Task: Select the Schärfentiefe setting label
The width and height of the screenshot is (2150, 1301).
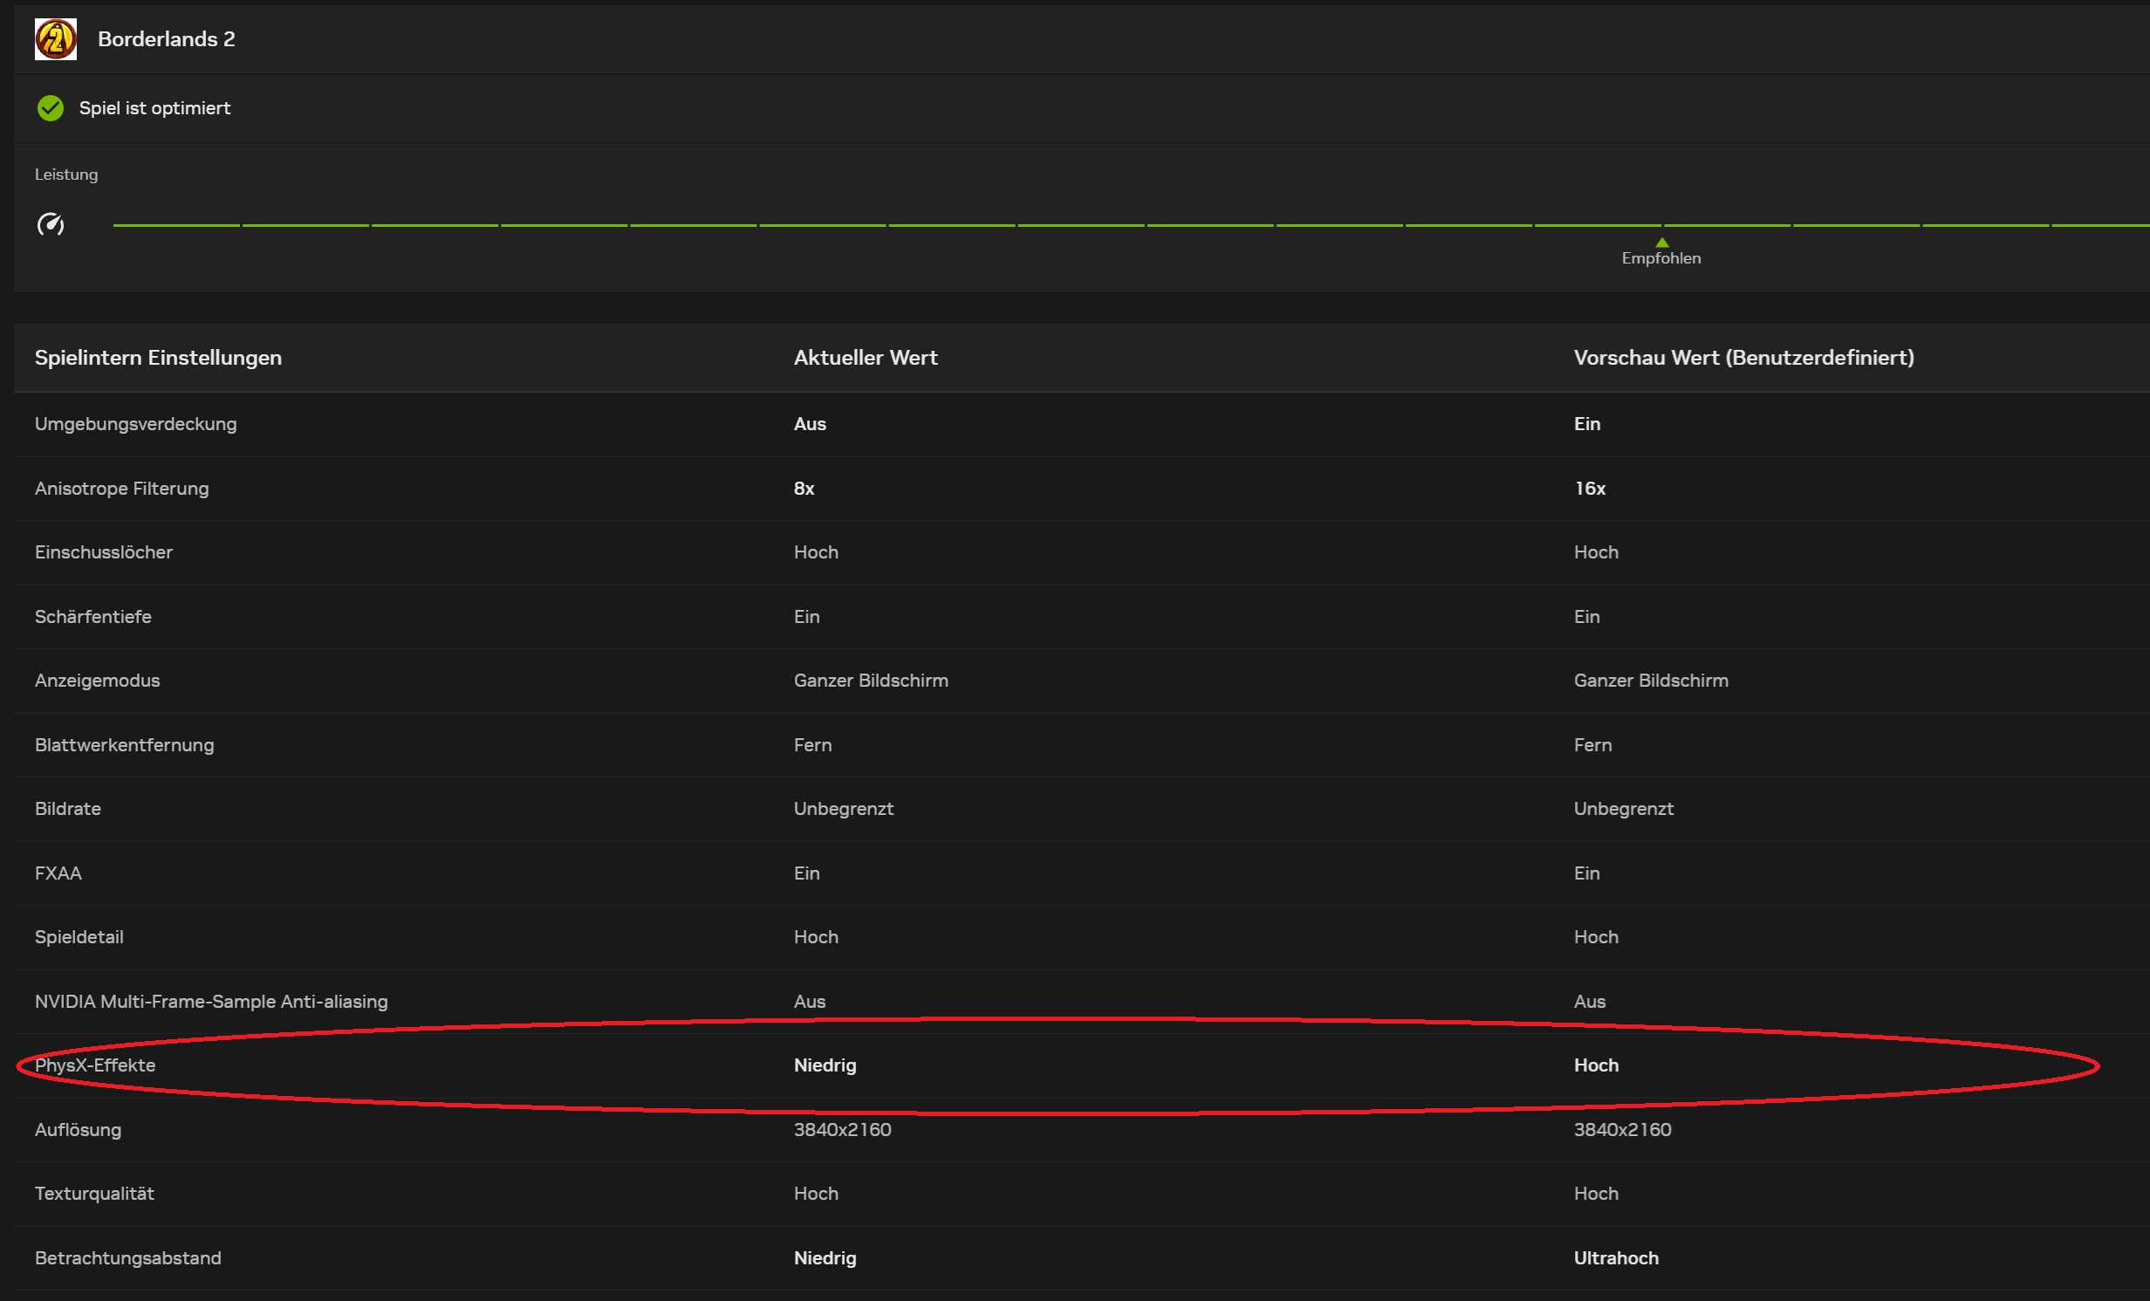Action: click(93, 617)
